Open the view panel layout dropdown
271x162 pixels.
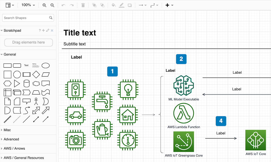10,5
